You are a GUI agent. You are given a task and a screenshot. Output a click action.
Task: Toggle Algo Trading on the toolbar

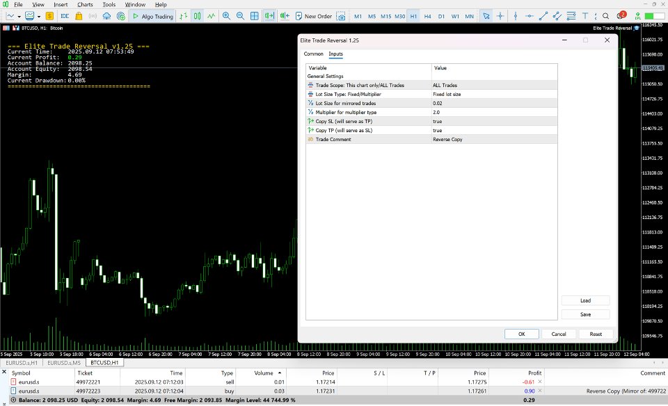coord(153,15)
